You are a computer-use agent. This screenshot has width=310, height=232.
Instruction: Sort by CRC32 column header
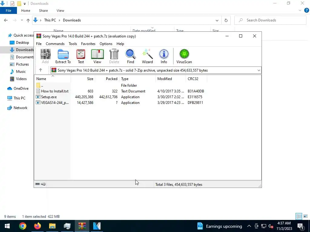pyautogui.click(x=196, y=79)
